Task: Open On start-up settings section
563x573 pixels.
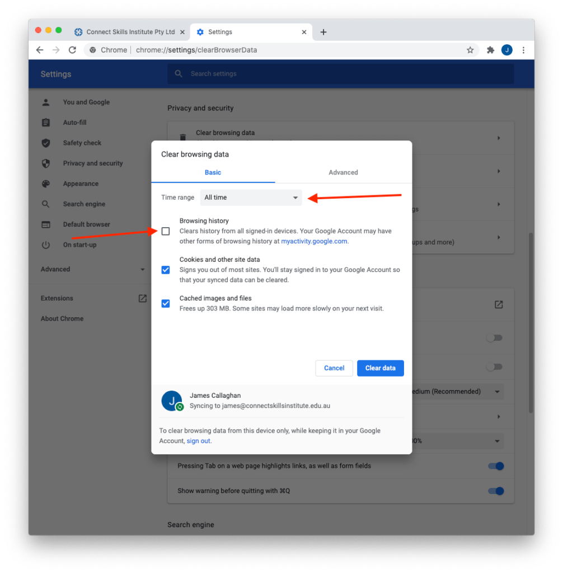Action: [x=79, y=245]
